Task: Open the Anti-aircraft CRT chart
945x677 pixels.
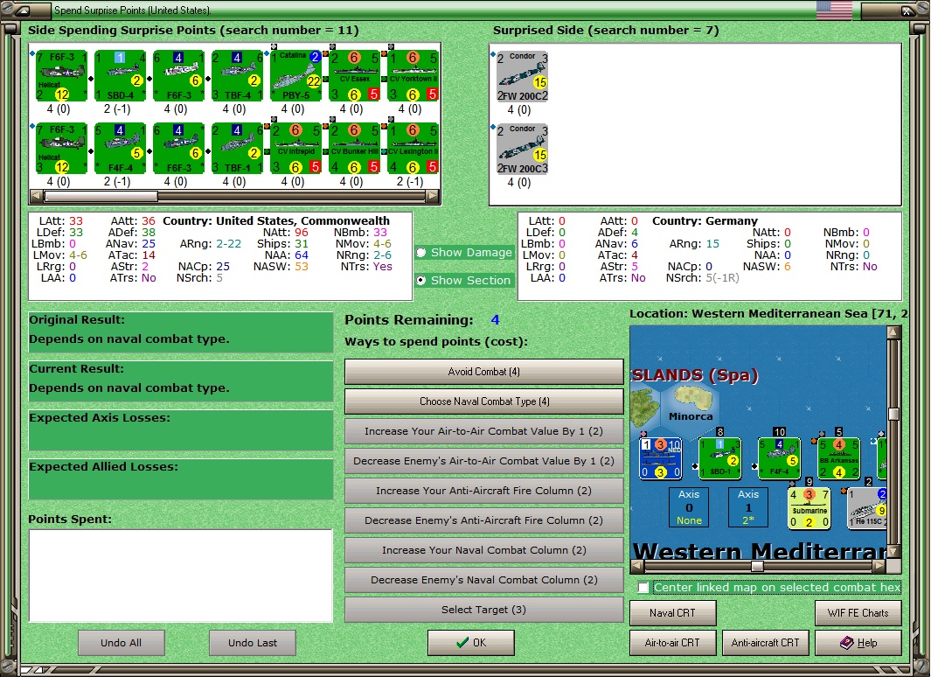Action: (x=766, y=643)
